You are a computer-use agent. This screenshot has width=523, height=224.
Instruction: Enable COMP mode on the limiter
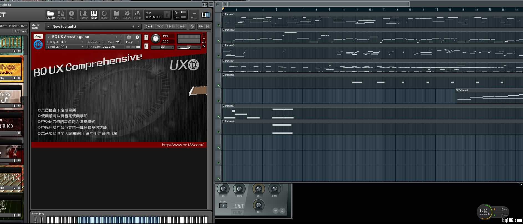click(x=237, y=213)
